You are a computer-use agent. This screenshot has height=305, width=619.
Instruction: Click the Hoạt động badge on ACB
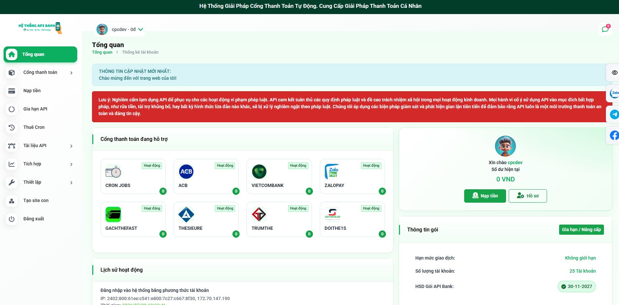[225, 166]
